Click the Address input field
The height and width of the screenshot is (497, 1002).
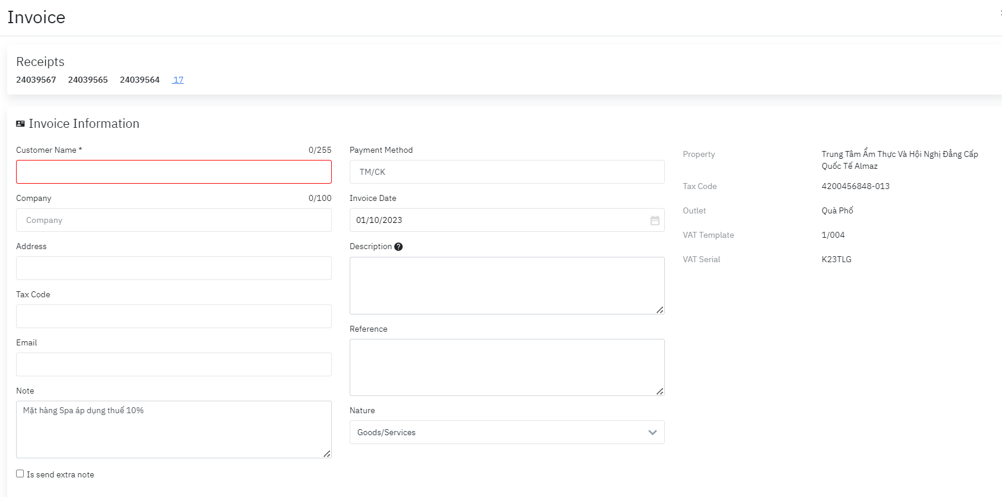pyautogui.click(x=174, y=268)
